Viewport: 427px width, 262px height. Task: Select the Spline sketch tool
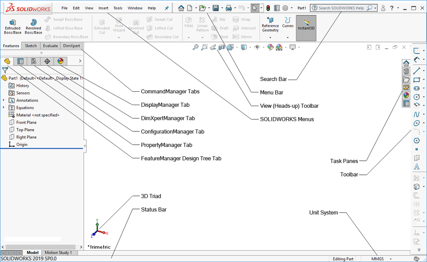tap(417, 114)
